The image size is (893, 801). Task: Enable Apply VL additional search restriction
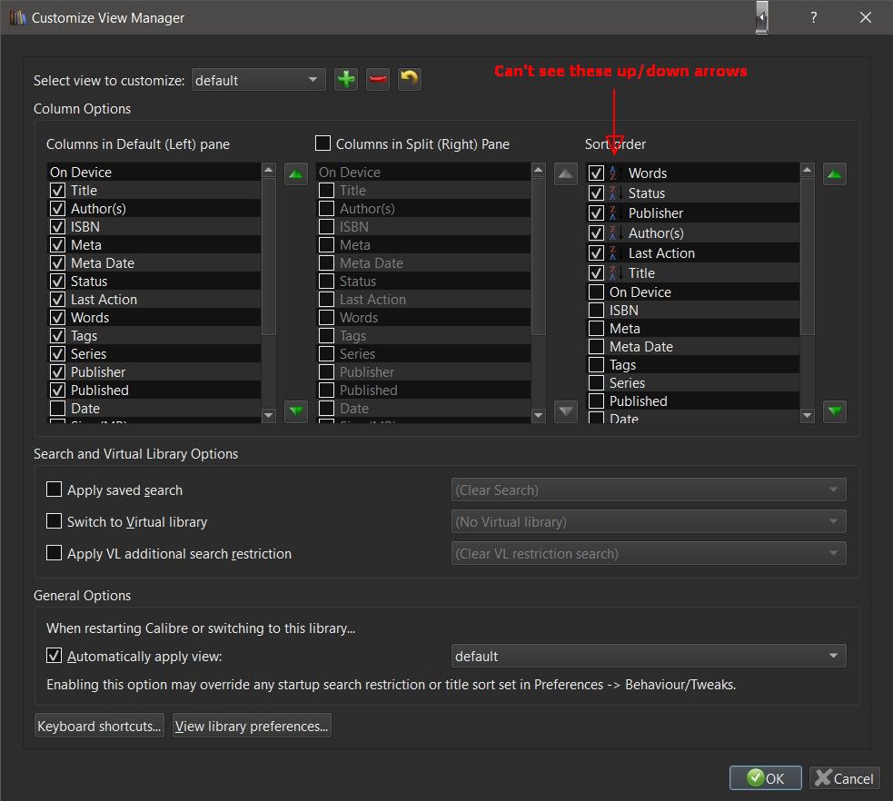pos(55,553)
